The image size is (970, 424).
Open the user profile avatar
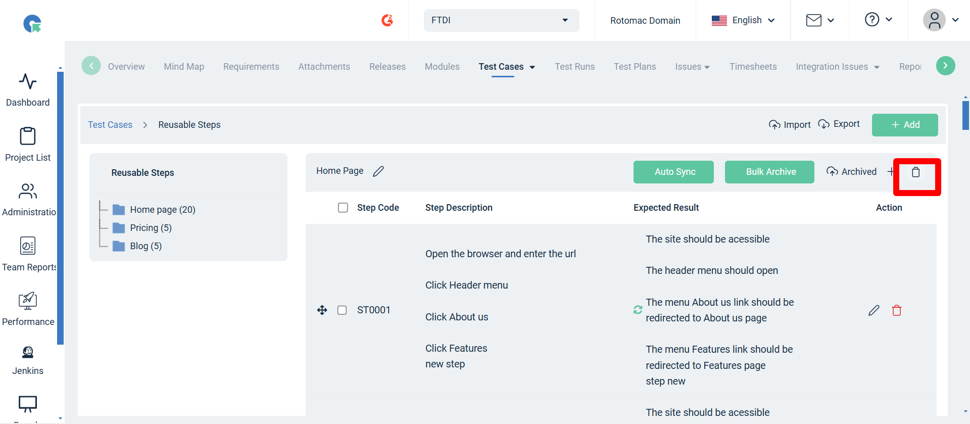(934, 20)
